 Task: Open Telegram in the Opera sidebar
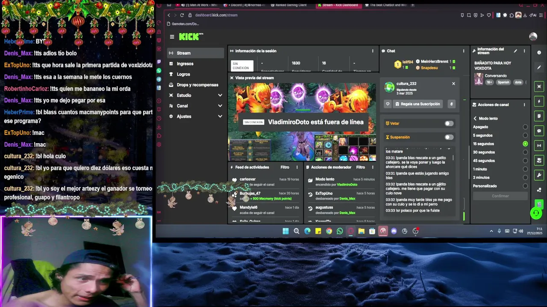pyautogui.click(x=159, y=79)
